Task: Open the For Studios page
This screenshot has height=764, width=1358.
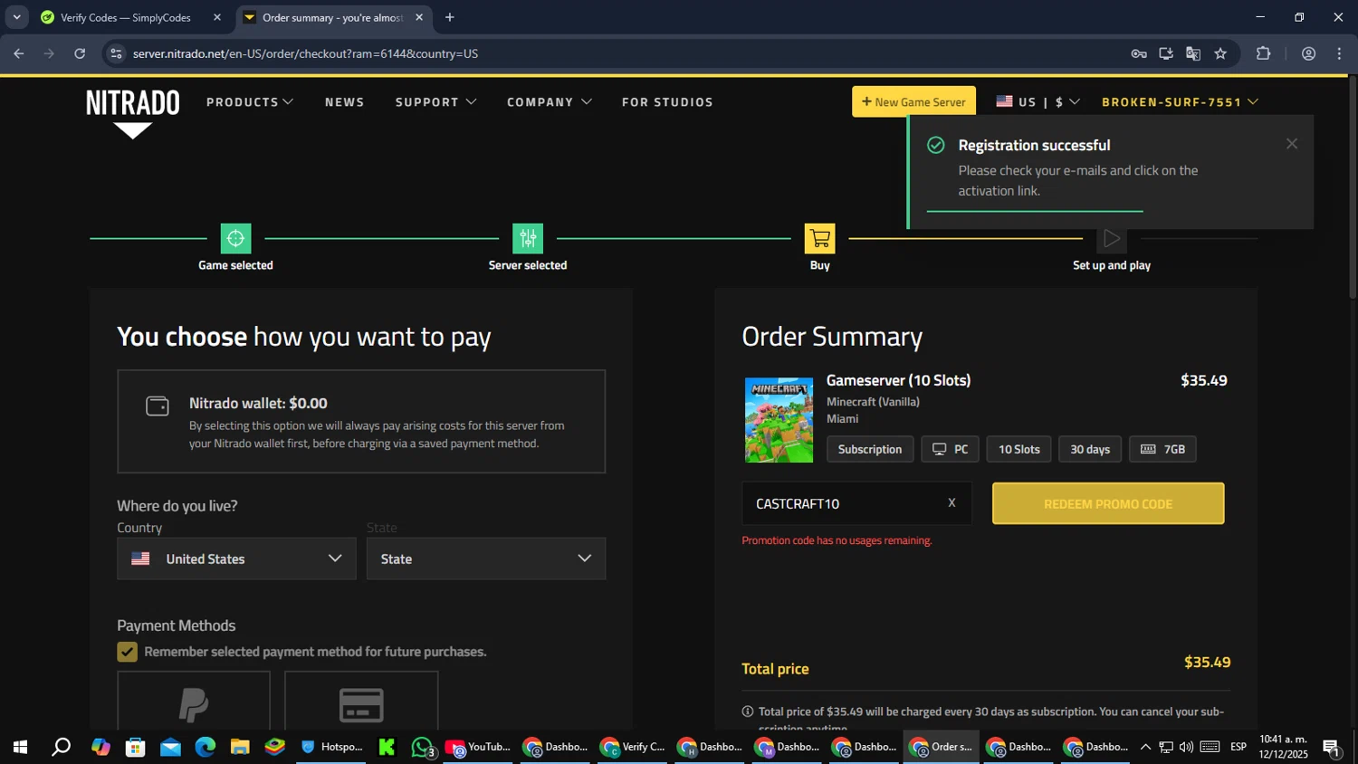Action: coord(667,102)
